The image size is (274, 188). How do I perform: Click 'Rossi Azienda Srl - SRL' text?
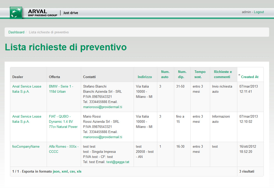[x=101, y=121]
